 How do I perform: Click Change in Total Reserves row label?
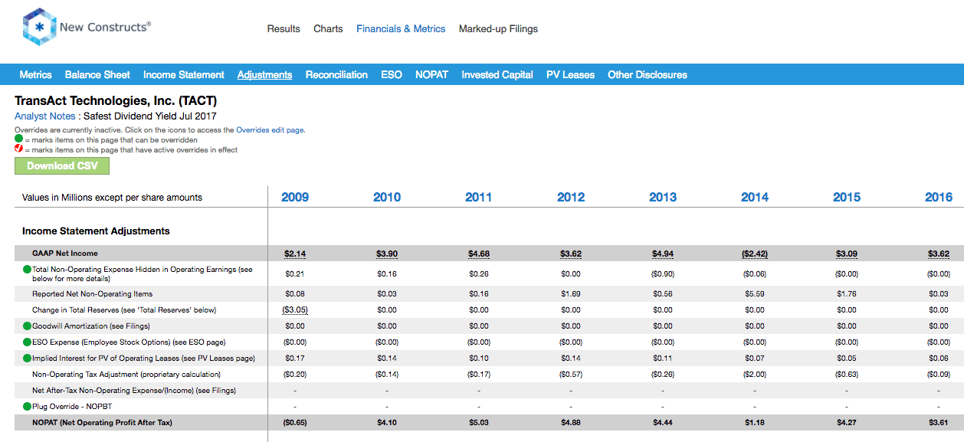click(124, 310)
